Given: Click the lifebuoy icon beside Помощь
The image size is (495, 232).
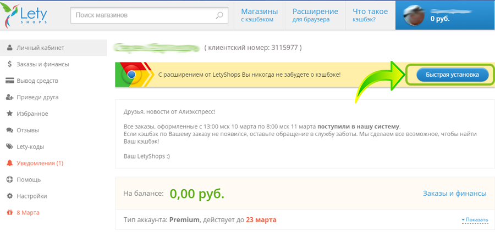Looking at the screenshot, I should click(9, 180).
